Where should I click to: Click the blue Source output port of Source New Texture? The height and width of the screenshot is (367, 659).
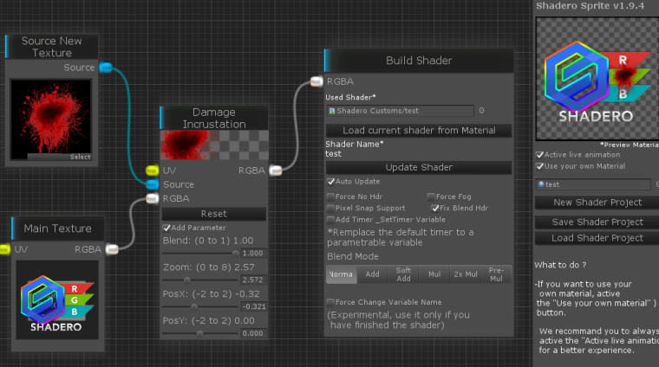[x=106, y=68]
